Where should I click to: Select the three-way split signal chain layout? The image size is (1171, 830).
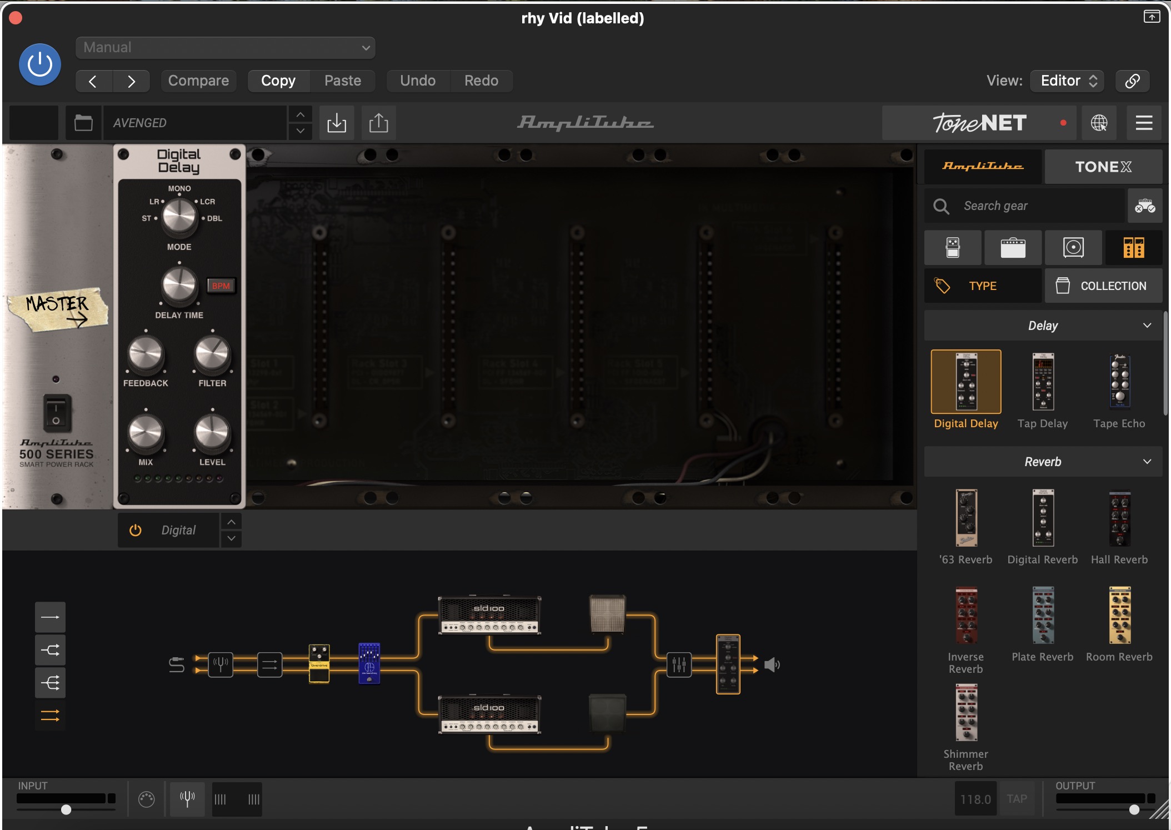50,683
